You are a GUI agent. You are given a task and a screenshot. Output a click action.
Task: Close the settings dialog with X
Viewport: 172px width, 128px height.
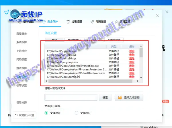157,15
